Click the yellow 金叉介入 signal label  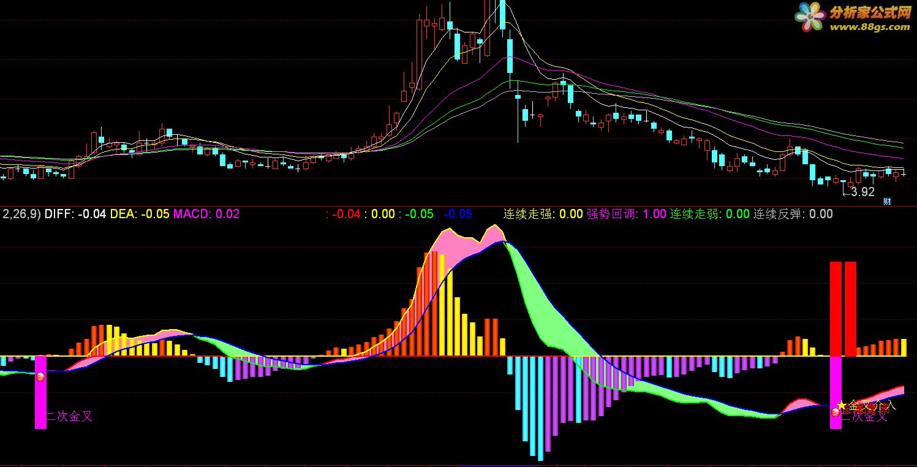pyautogui.click(x=872, y=405)
